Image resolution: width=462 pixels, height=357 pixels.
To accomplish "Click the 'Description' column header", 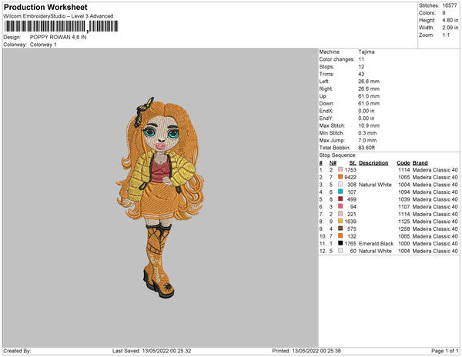I will 373,163.
